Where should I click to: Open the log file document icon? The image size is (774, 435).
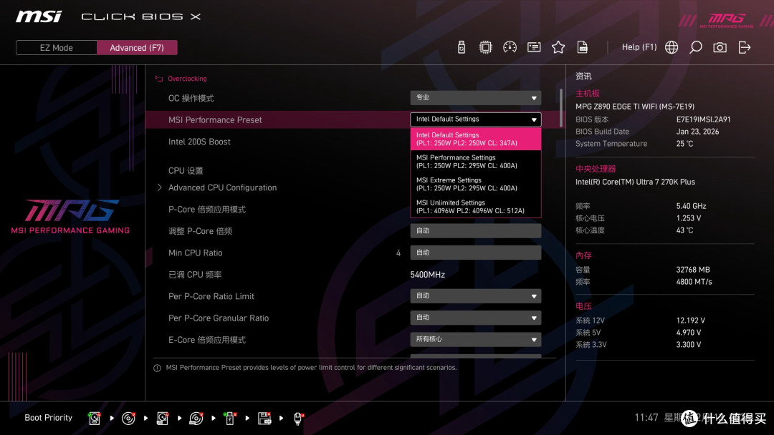[x=582, y=47]
